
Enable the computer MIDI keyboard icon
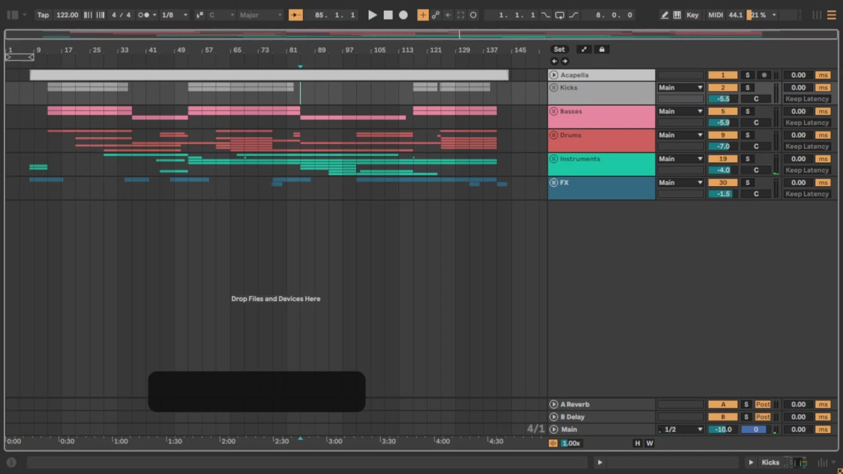(x=677, y=15)
